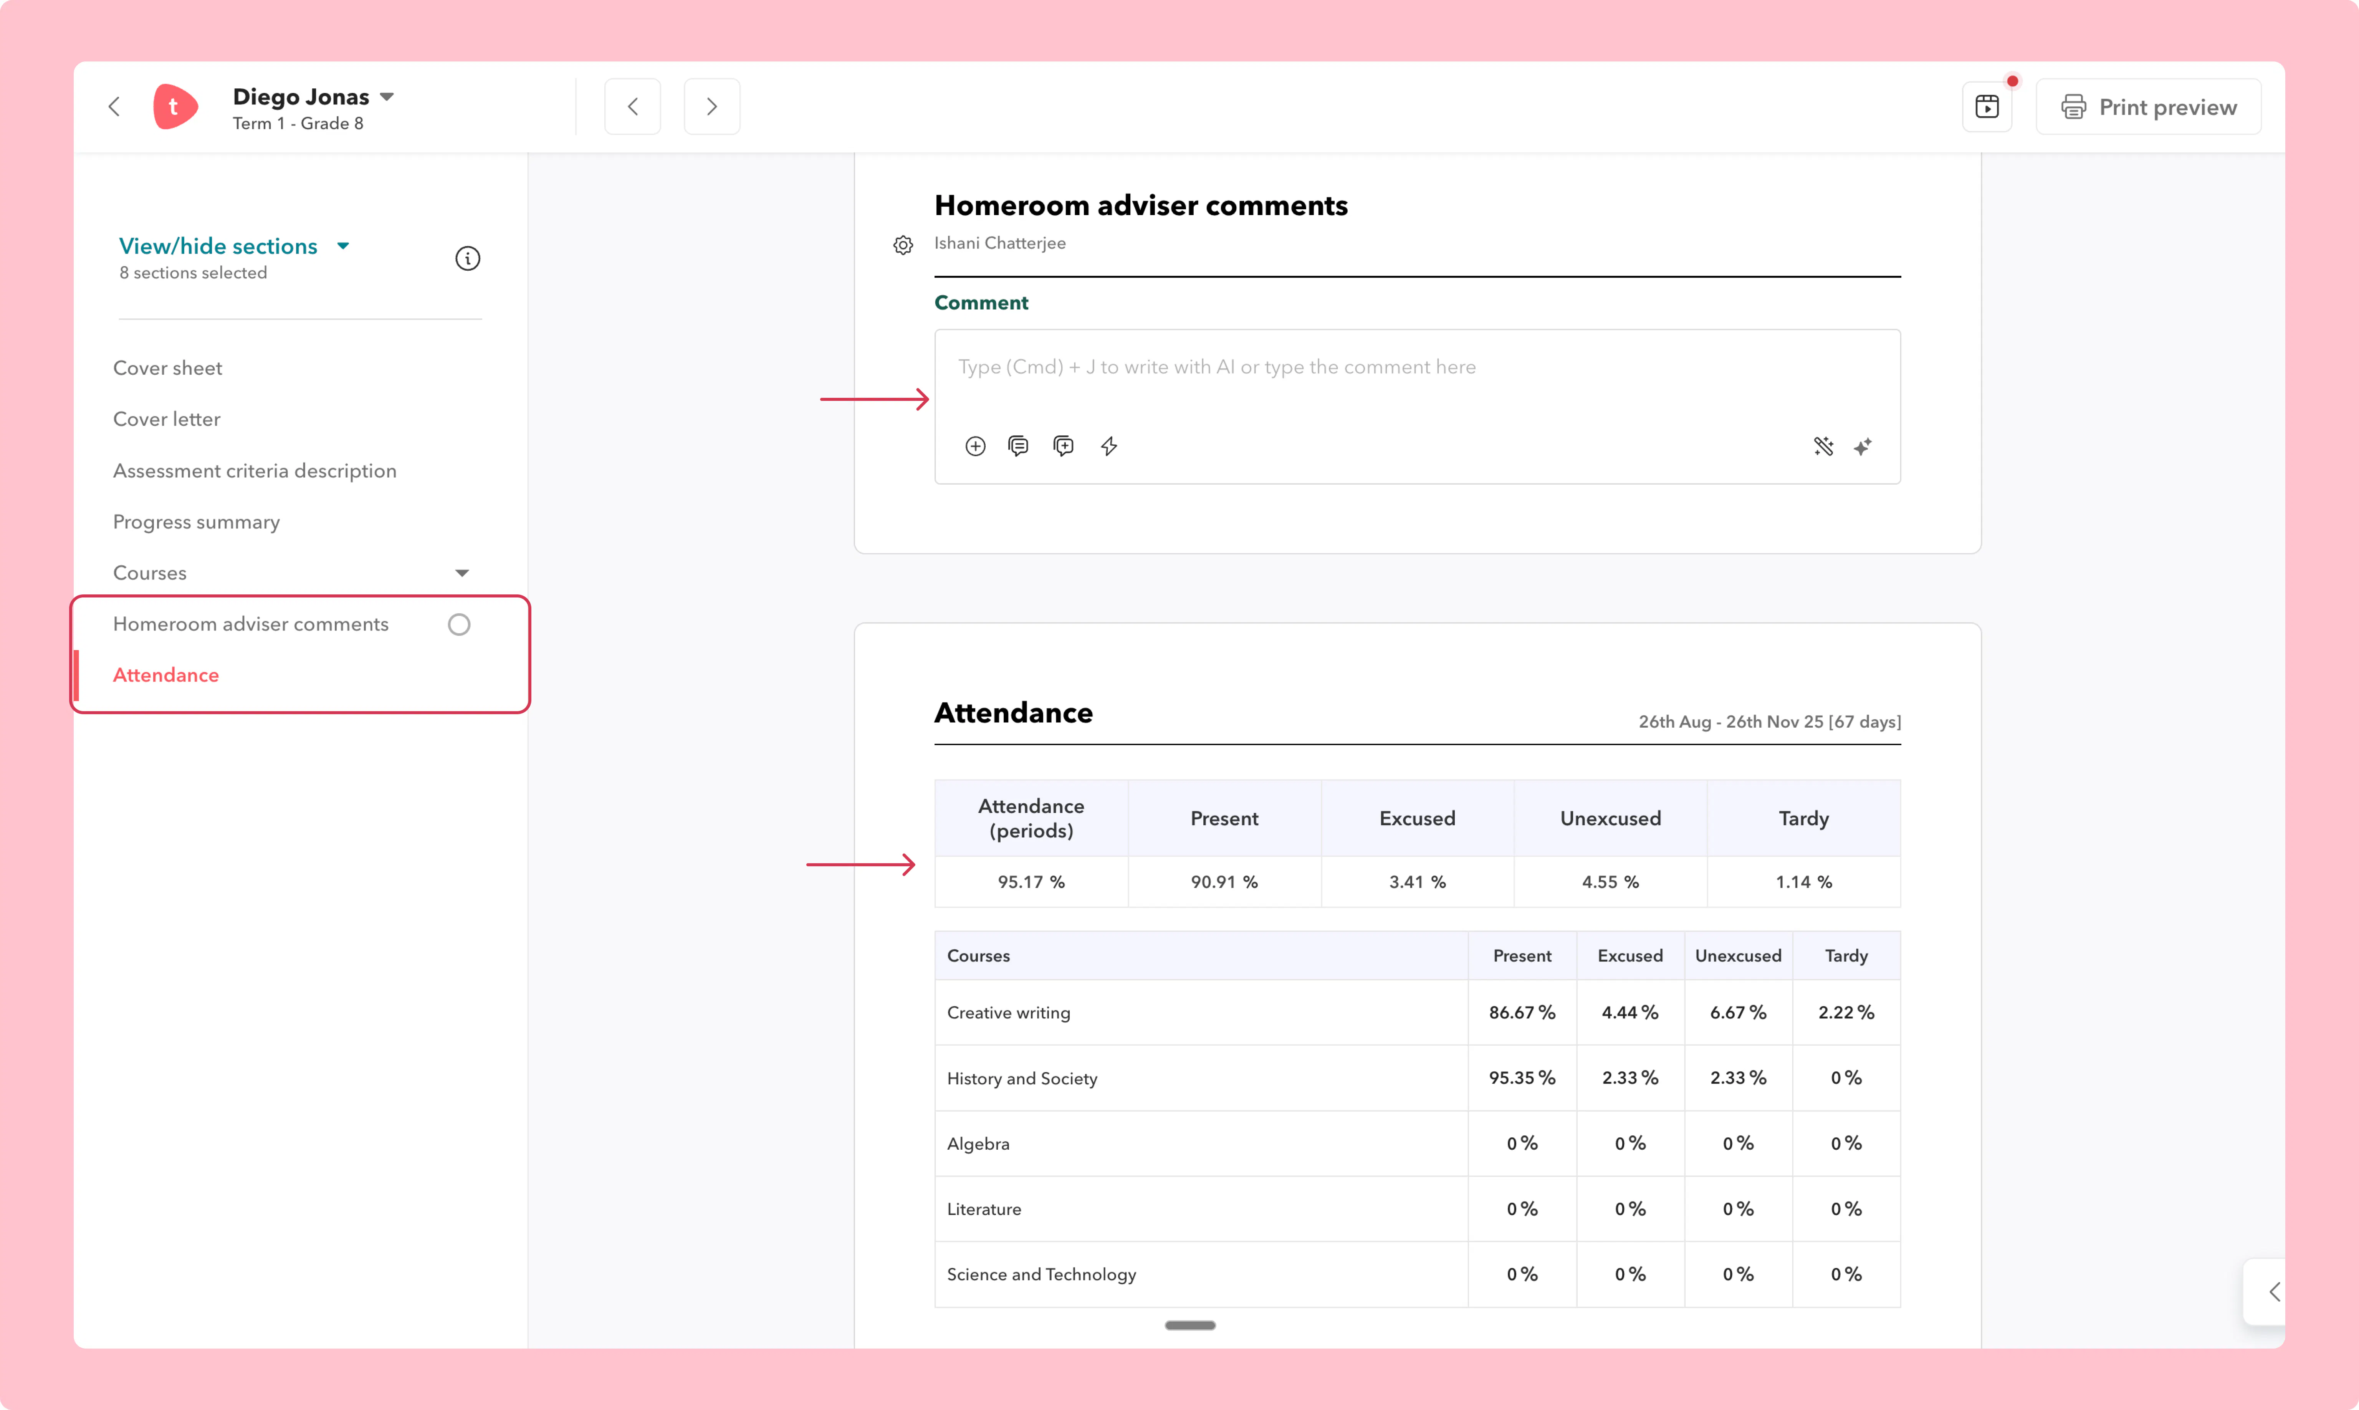2359x1410 pixels.
Task: Expand the Courses section in sidebar
Action: pyautogui.click(x=462, y=573)
